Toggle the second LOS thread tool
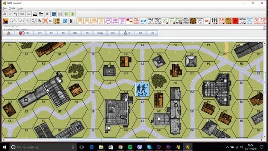Viewport: 268px width, 151px height. pyautogui.click(x=22, y=21)
